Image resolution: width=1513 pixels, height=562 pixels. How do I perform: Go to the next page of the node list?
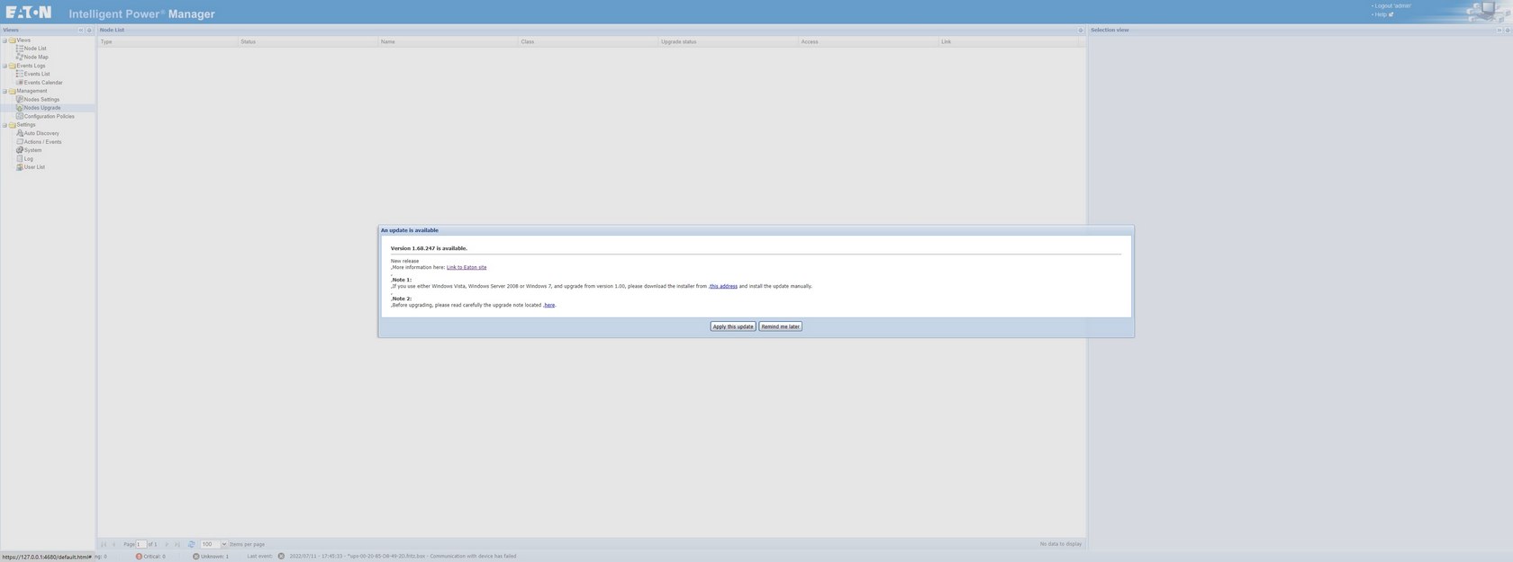[x=167, y=544]
